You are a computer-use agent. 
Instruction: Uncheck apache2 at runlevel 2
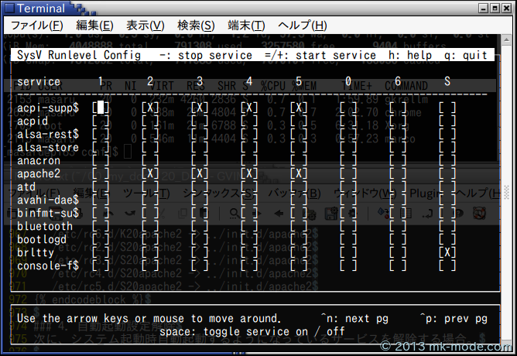tap(150, 173)
